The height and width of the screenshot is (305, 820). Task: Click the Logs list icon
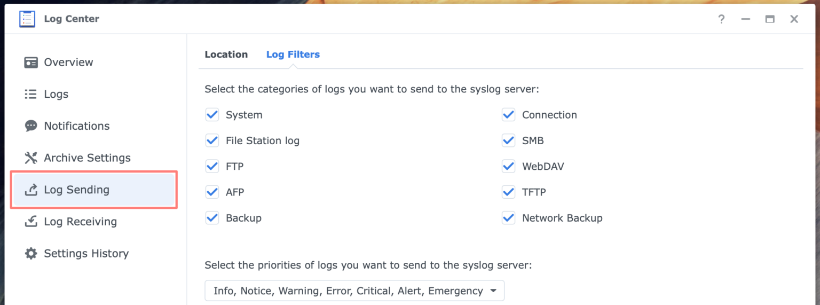(31, 95)
